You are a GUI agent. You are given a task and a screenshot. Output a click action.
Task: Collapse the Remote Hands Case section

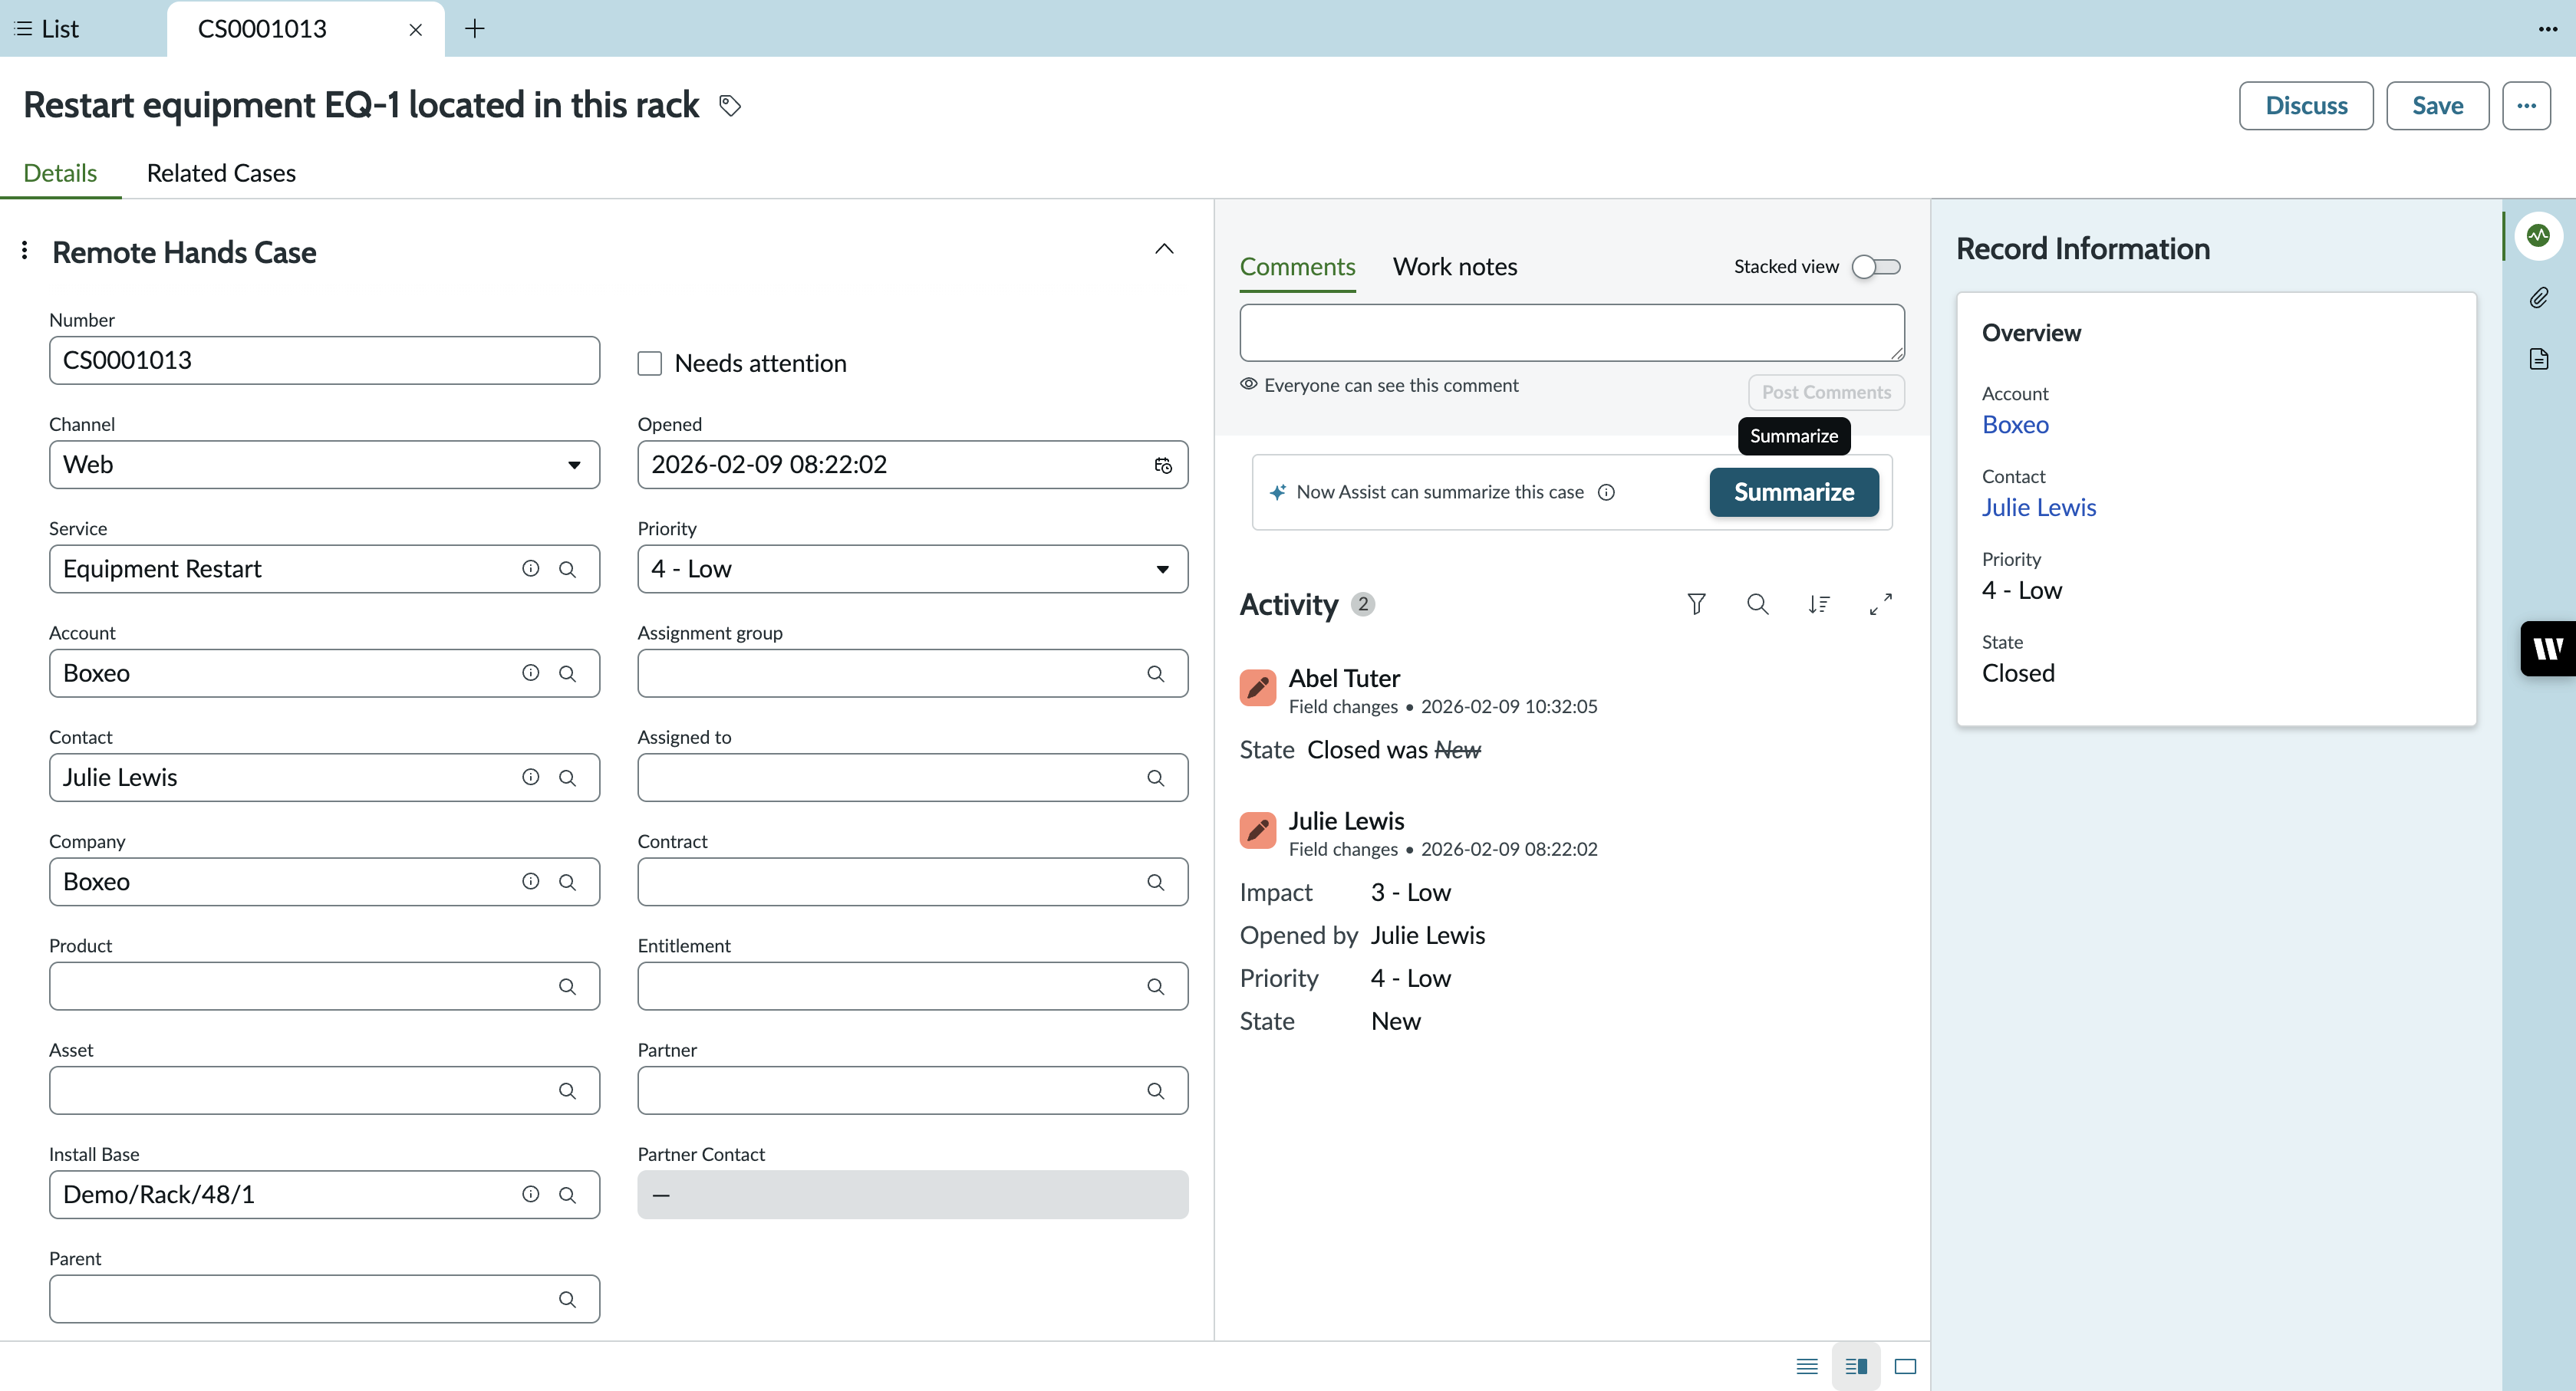tap(1164, 248)
